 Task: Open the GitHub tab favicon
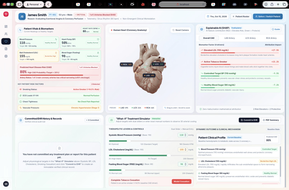click(x=132, y=4)
